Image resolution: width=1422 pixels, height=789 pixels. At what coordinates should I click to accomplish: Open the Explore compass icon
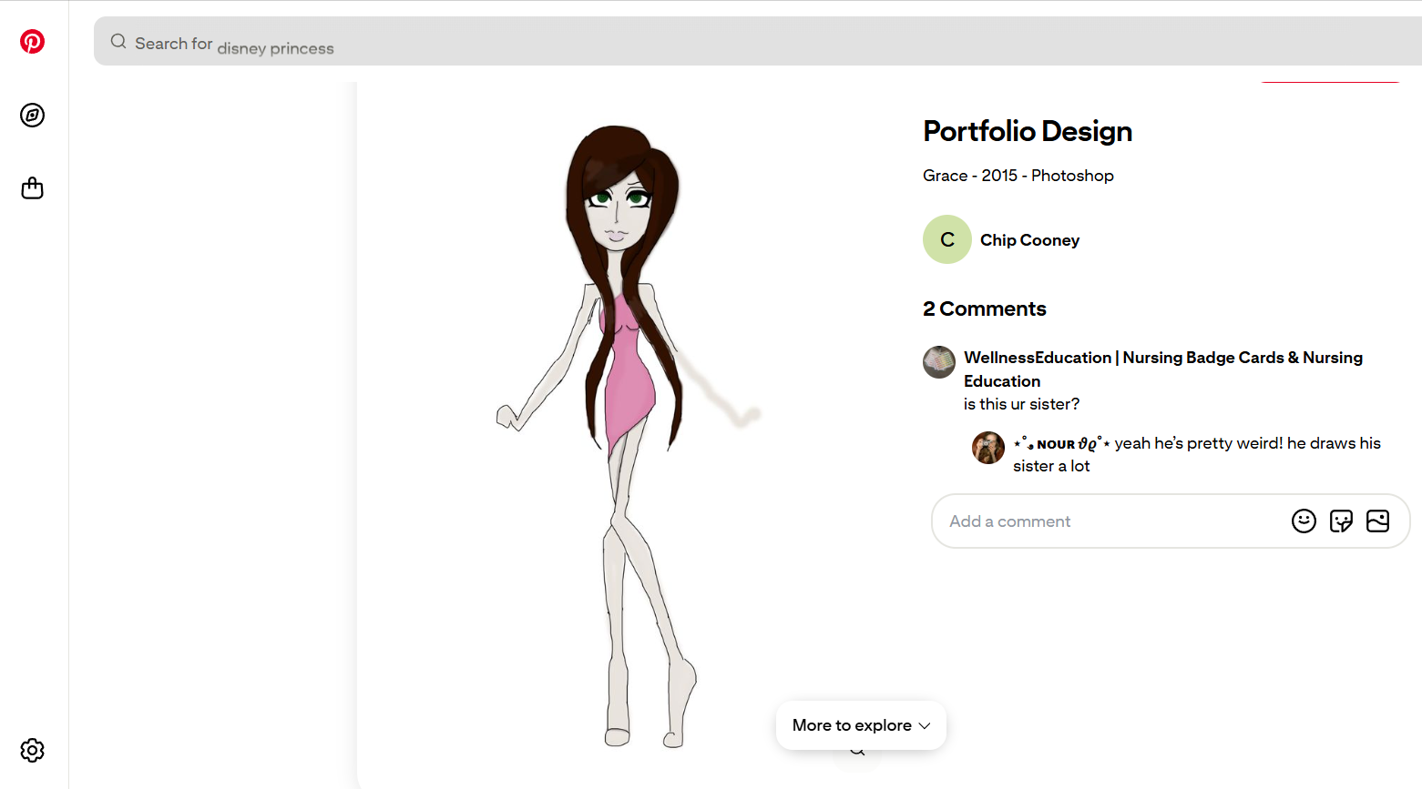point(33,116)
